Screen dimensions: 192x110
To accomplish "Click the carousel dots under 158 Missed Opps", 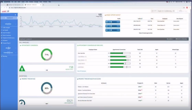I will (x=47, y=70).
